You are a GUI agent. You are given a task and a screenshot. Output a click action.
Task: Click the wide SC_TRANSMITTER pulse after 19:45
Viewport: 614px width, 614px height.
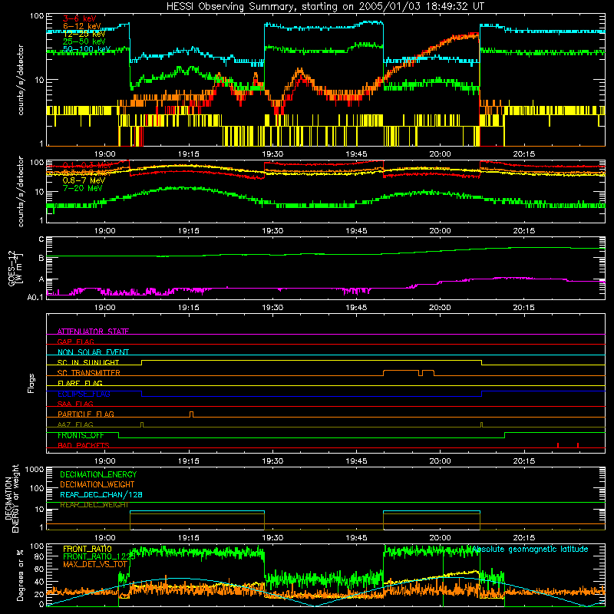401,373
